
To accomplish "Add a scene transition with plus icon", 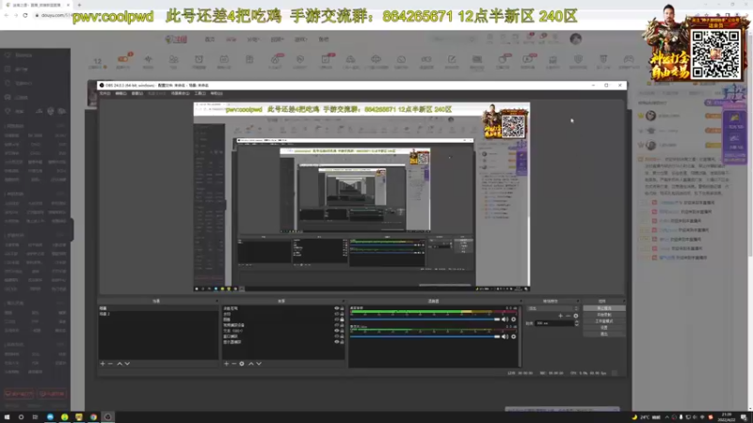I will click(560, 316).
